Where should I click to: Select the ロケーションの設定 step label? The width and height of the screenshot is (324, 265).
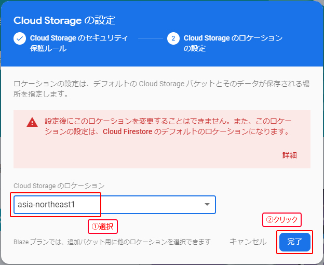[x=233, y=43]
